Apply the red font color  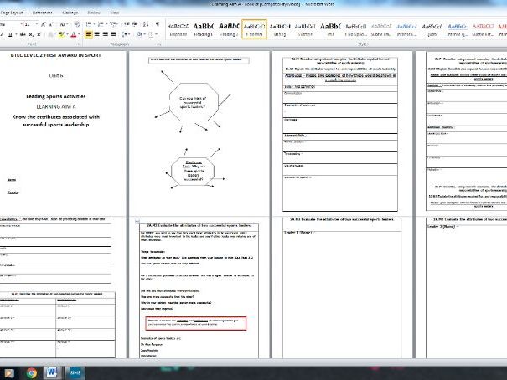coord(74,34)
